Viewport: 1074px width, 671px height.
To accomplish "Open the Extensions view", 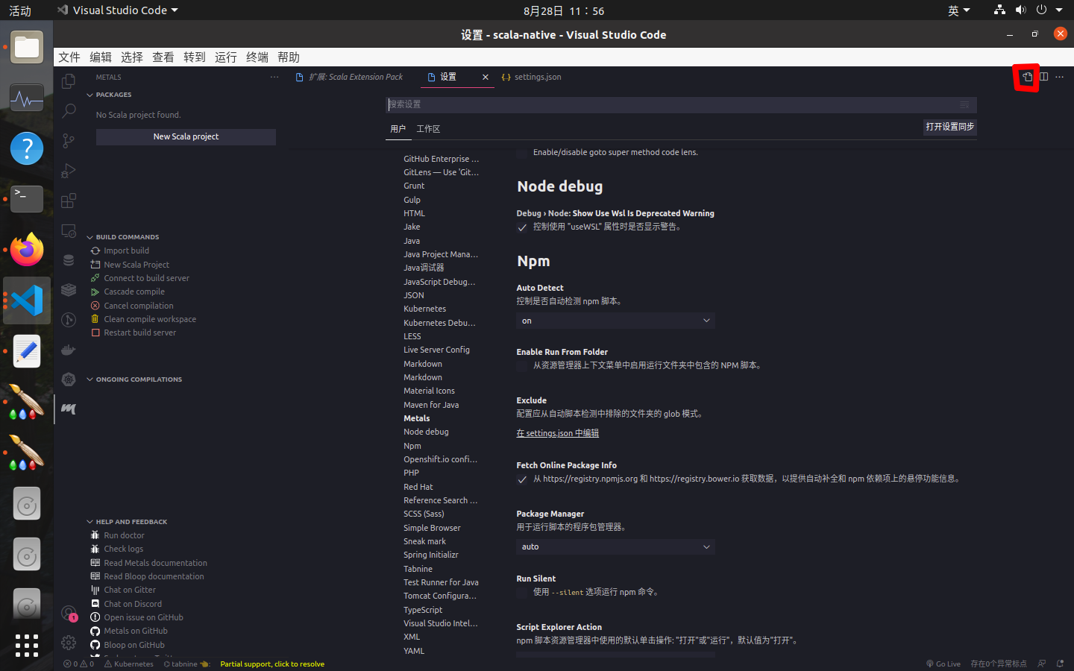I will (x=68, y=200).
